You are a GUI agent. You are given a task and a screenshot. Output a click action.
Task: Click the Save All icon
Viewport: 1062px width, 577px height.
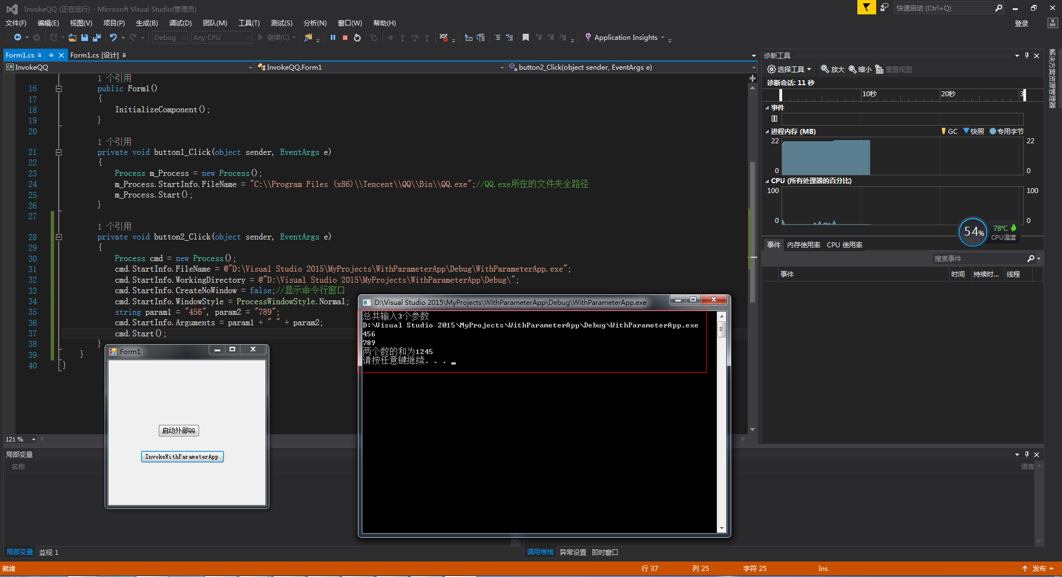pos(96,37)
